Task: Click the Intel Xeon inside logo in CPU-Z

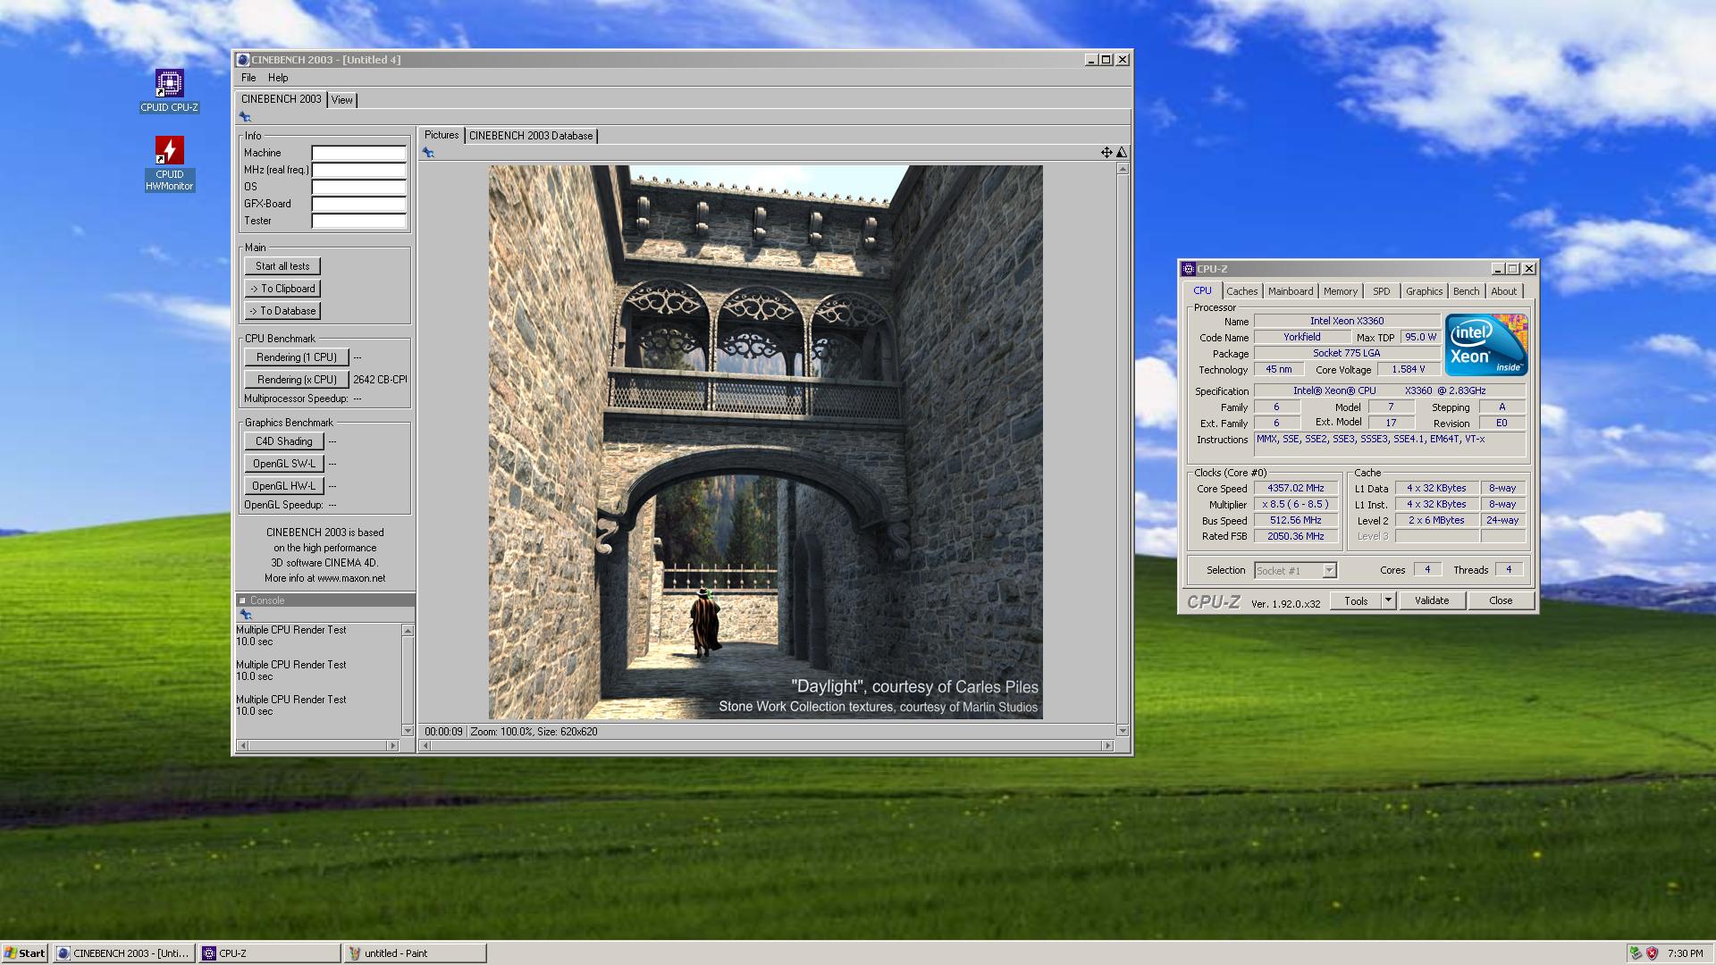Action: tap(1486, 345)
